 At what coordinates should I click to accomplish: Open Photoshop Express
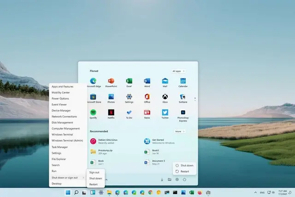pyautogui.click(x=183, y=116)
